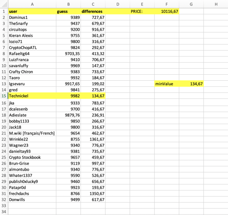
Task: Click danieltay93's guess 9381
Action: [68, 151]
